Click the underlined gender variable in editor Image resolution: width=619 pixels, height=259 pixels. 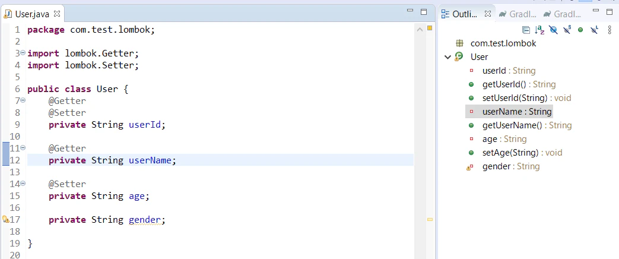click(x=144, y=220)
